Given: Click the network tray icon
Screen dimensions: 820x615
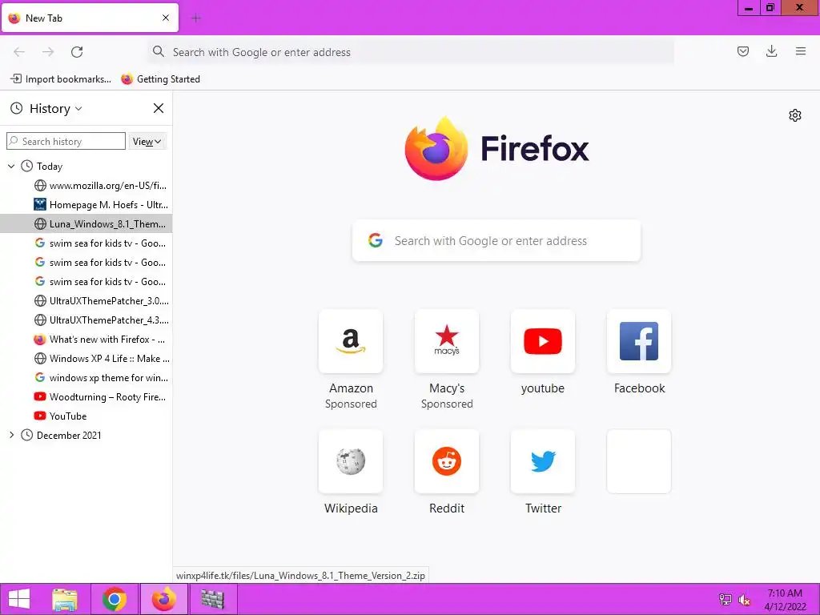Looking at the screenshot, I should 725,600.
